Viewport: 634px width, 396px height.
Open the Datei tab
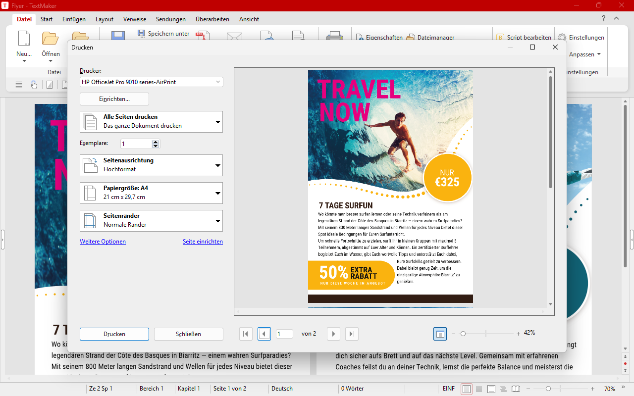[24, 19]
